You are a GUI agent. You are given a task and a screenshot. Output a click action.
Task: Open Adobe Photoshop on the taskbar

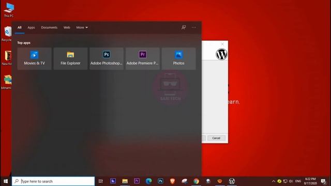160,181
